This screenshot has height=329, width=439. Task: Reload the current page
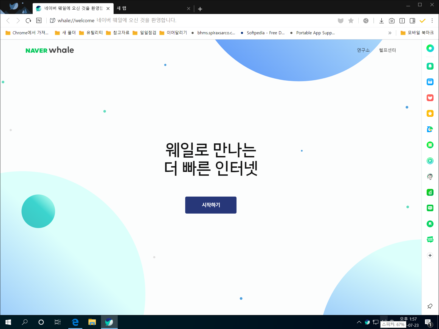[28, 21]
